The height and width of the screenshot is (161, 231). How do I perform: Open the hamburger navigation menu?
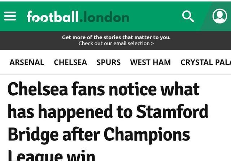click(x=10, y=16)
